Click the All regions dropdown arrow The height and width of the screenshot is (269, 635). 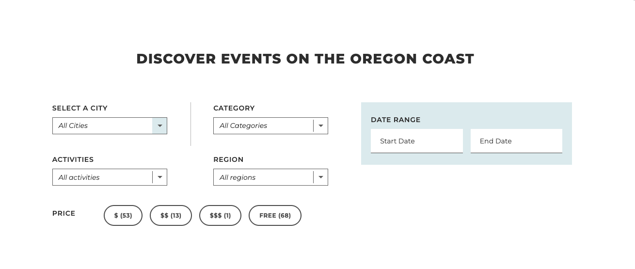320,177
